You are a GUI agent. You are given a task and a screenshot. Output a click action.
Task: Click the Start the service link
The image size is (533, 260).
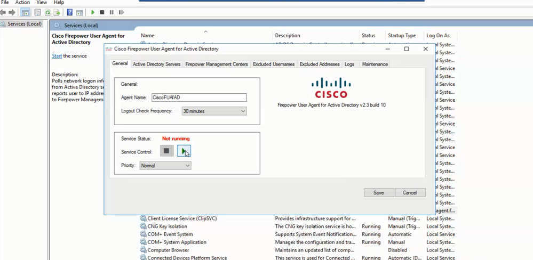click(x=57, y=56)
